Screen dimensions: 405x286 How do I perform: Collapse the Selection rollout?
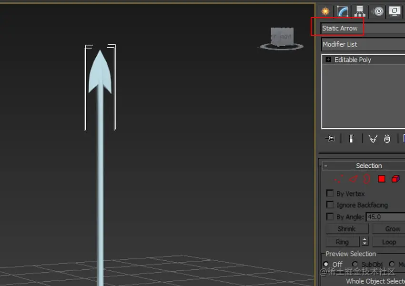[x=326, y=166]
